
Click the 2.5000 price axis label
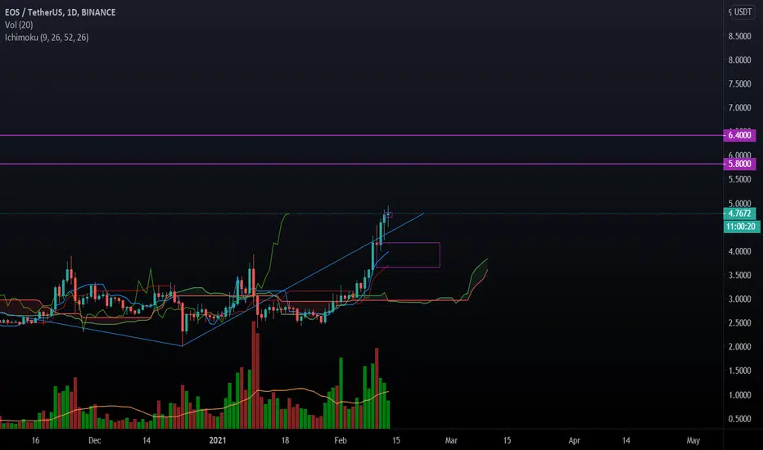pos(739,322)
